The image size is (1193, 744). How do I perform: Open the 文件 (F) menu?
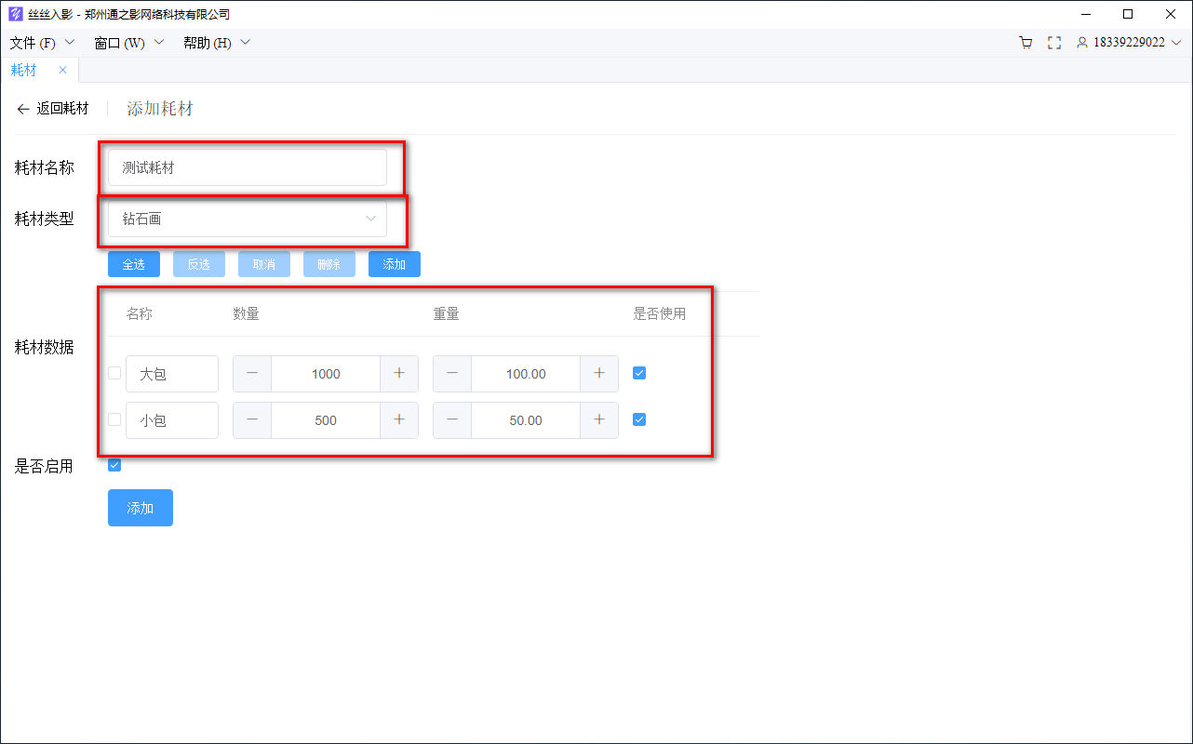click(41, 43)
